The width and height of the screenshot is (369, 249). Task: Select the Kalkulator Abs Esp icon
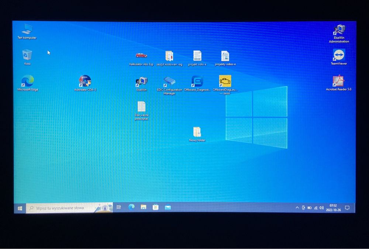(141, 58)
